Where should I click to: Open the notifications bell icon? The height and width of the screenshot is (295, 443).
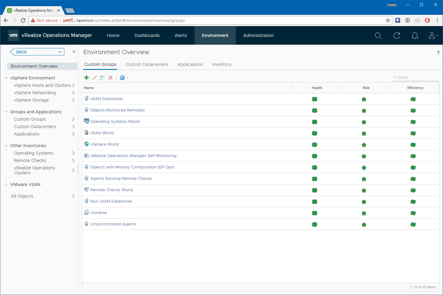pos(415,36)
